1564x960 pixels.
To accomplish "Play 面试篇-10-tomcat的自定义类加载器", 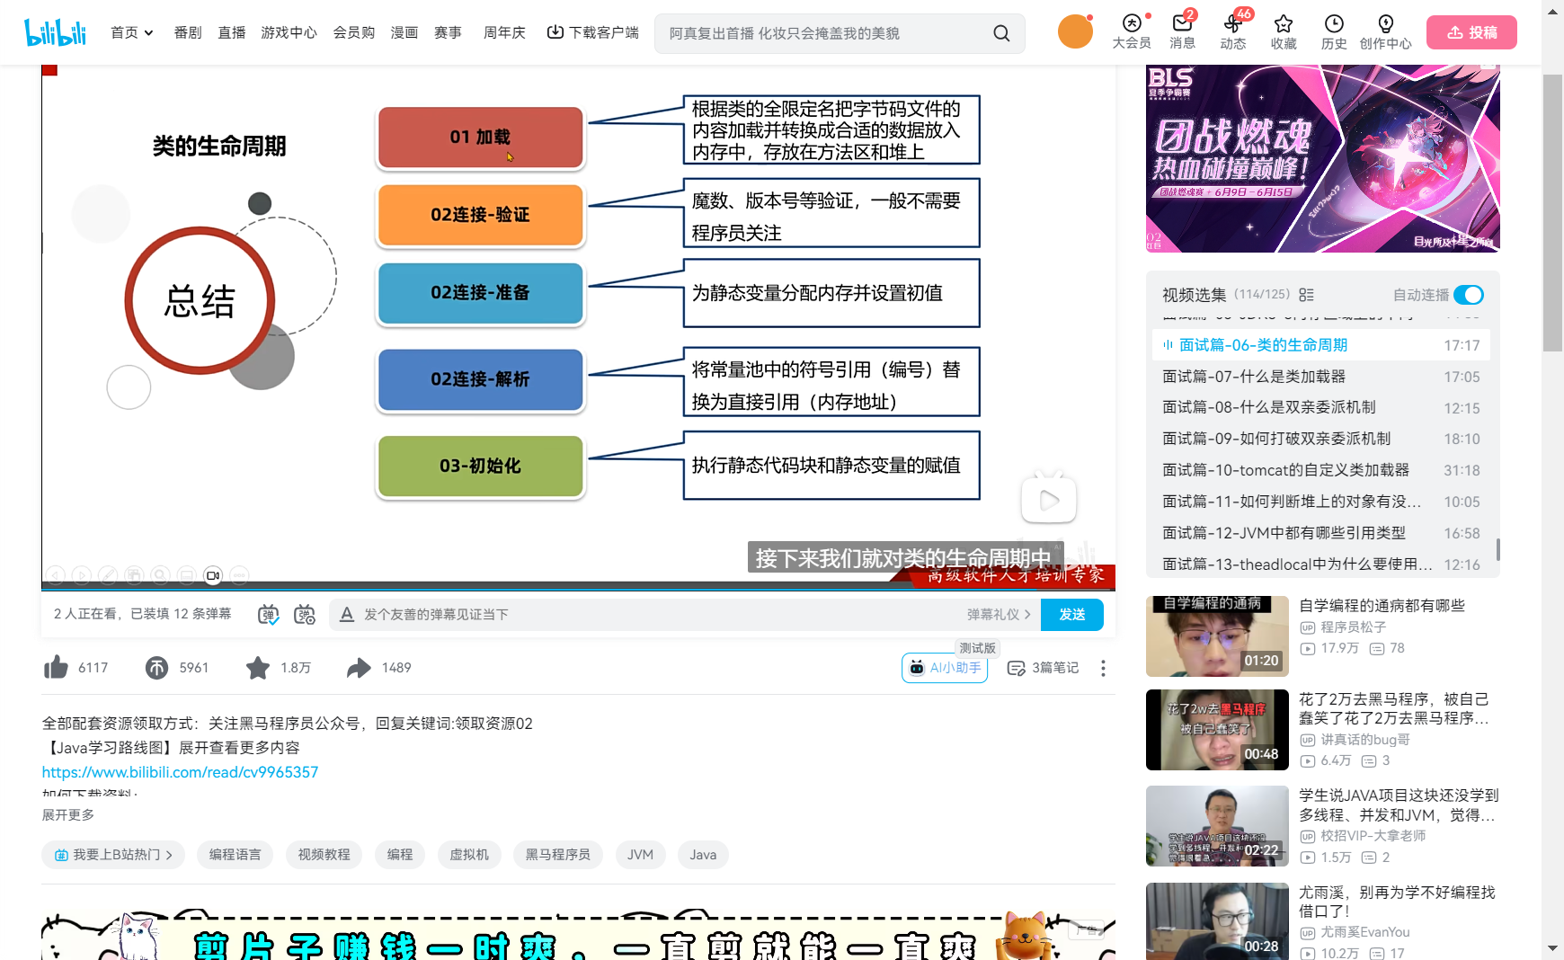I will click(1321, 470).
